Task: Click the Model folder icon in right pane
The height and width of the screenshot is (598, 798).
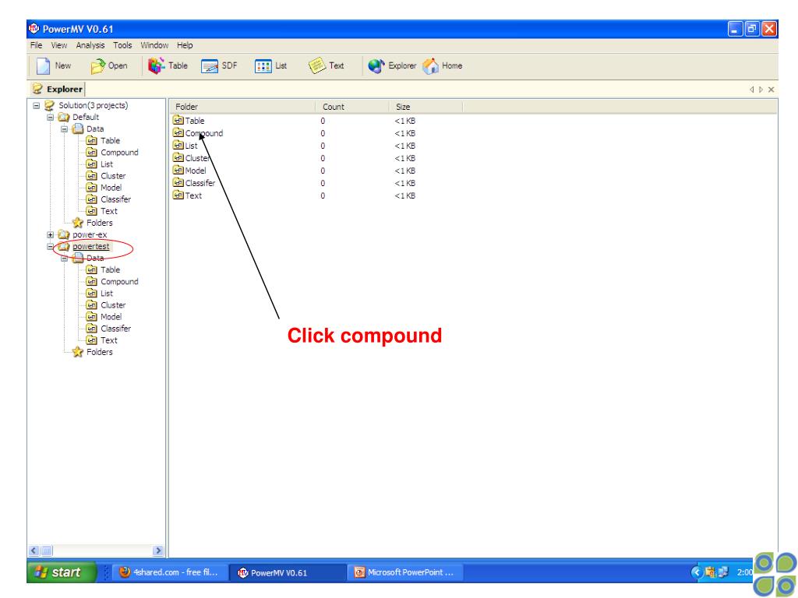Action: (178, 170)
